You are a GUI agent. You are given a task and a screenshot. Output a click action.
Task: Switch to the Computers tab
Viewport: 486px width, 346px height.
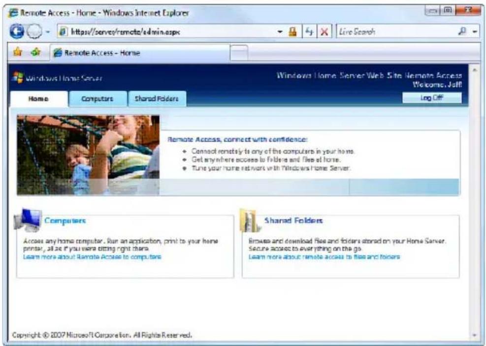coord(97,99)
